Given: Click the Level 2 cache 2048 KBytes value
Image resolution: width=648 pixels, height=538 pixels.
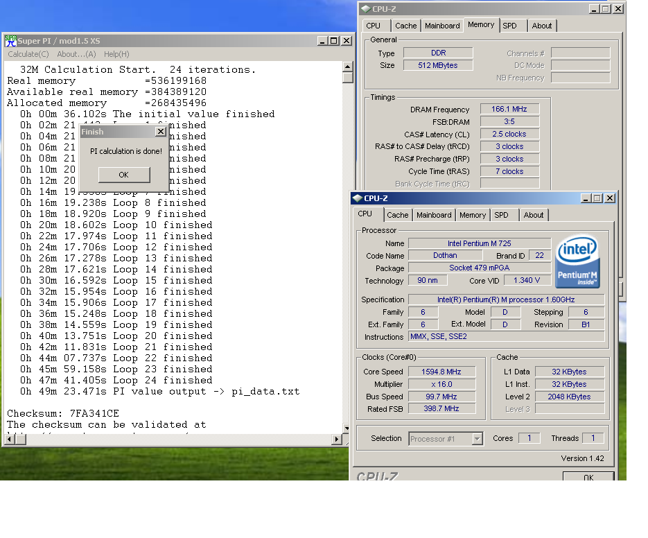Looking at the screenshot, I should click(570, 397).
